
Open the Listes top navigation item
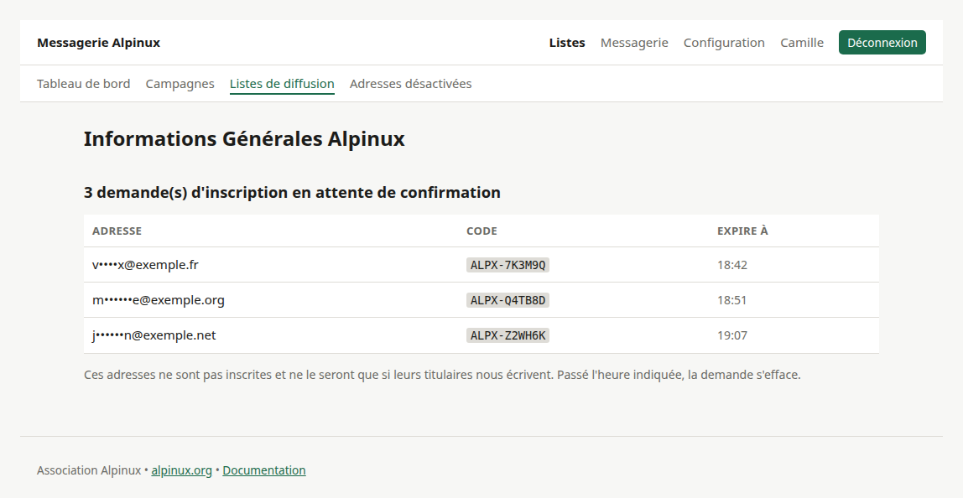[x=567, y=43]
